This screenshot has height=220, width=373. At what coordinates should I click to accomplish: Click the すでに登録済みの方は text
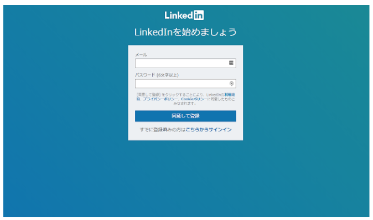[x=163, y=130]
